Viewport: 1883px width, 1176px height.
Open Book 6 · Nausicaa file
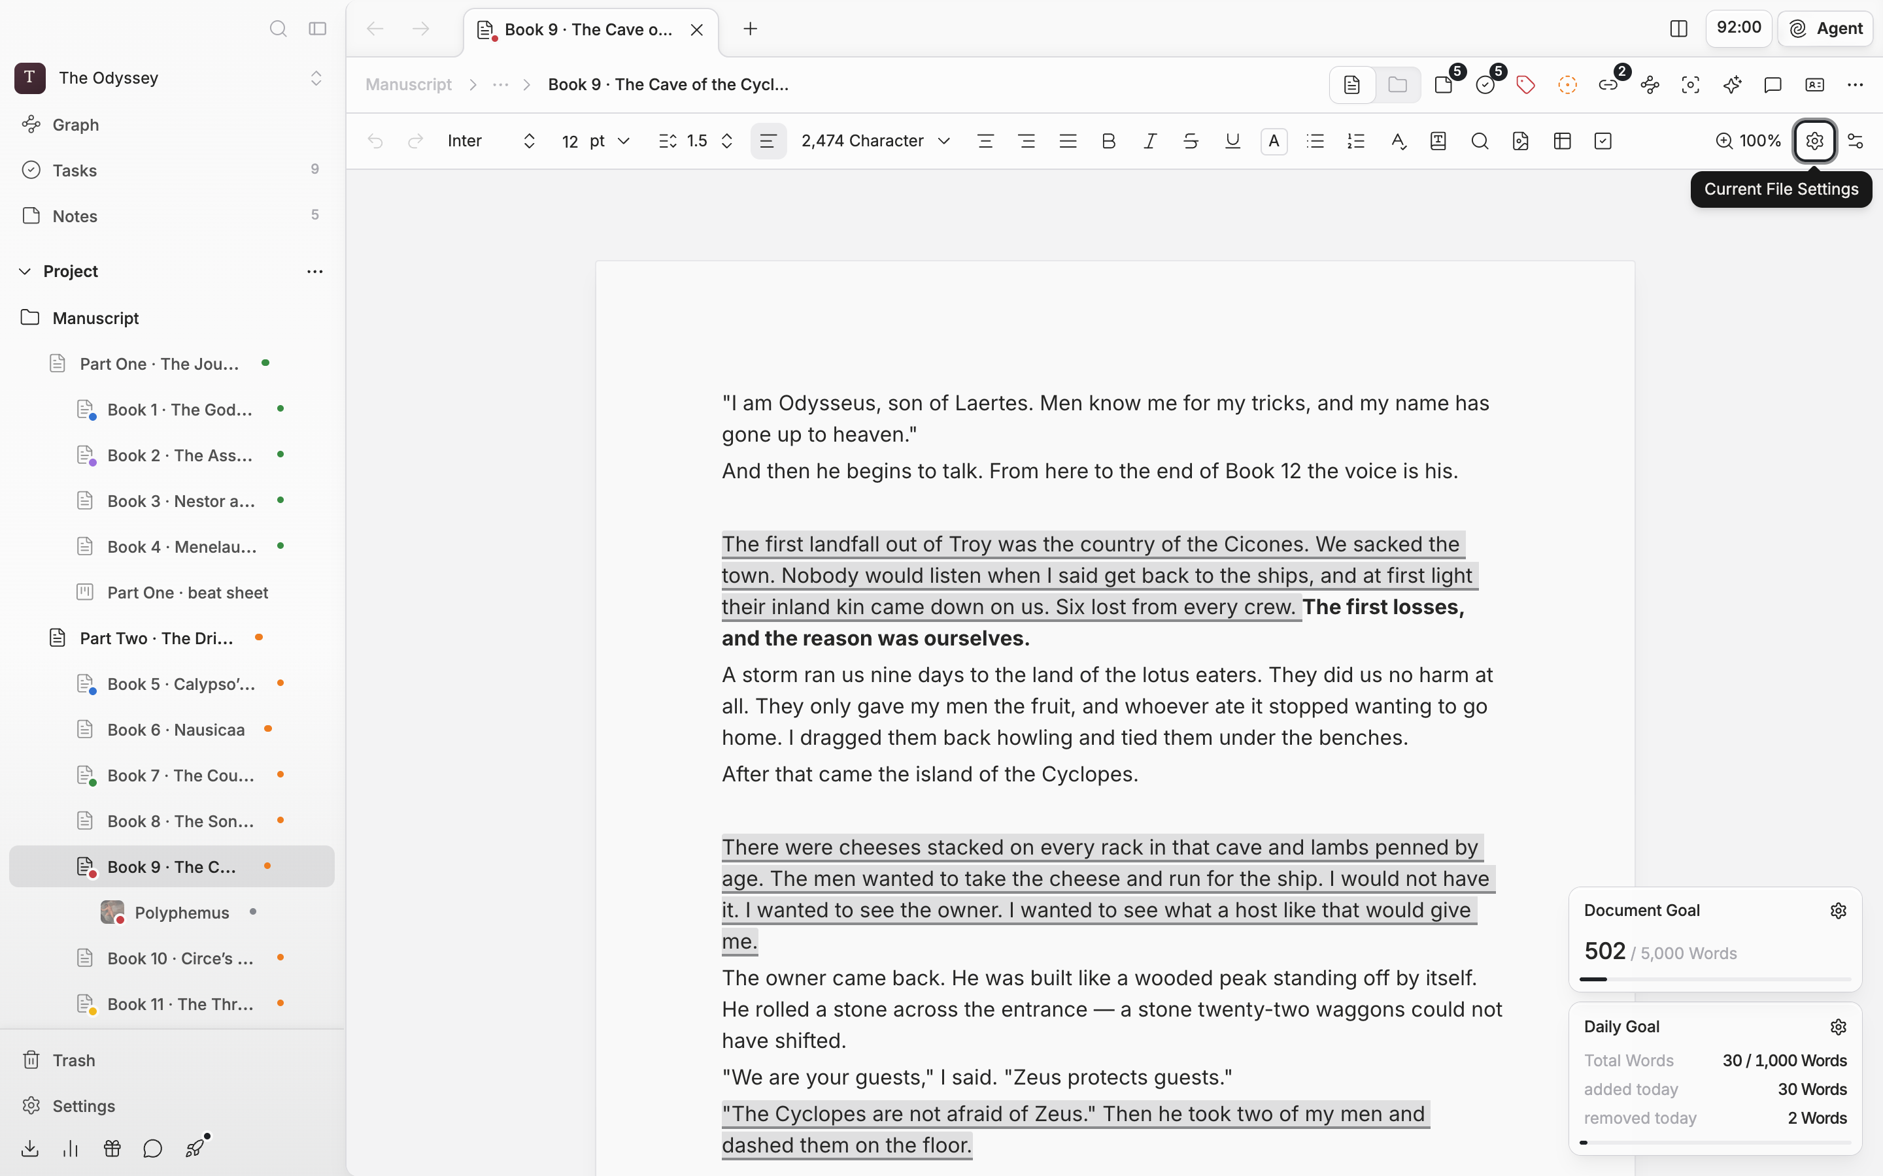[171, 730]
